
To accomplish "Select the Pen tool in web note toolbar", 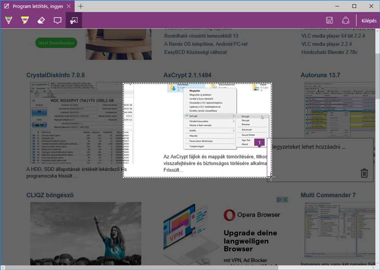I will pyautogui.click(x=8, y=21).
